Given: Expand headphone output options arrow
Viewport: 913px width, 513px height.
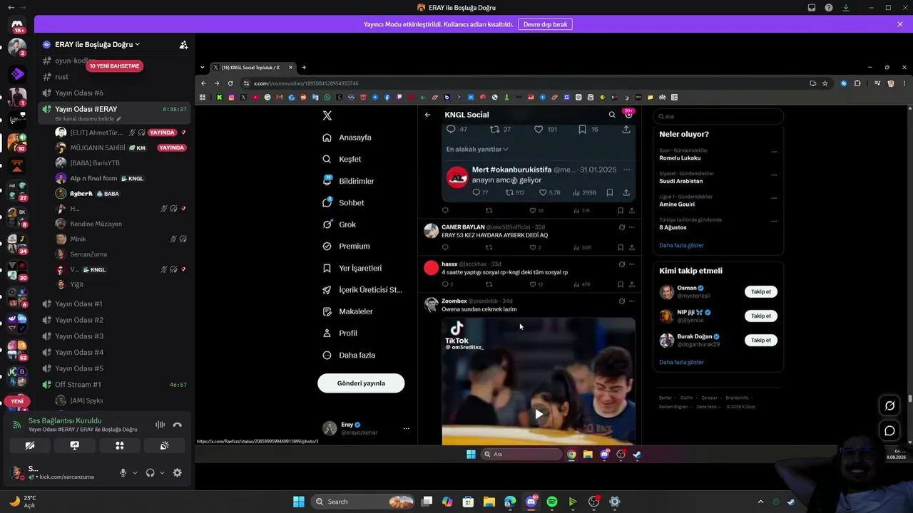Looking at the screenshot, I should click(x=162, y=472).
